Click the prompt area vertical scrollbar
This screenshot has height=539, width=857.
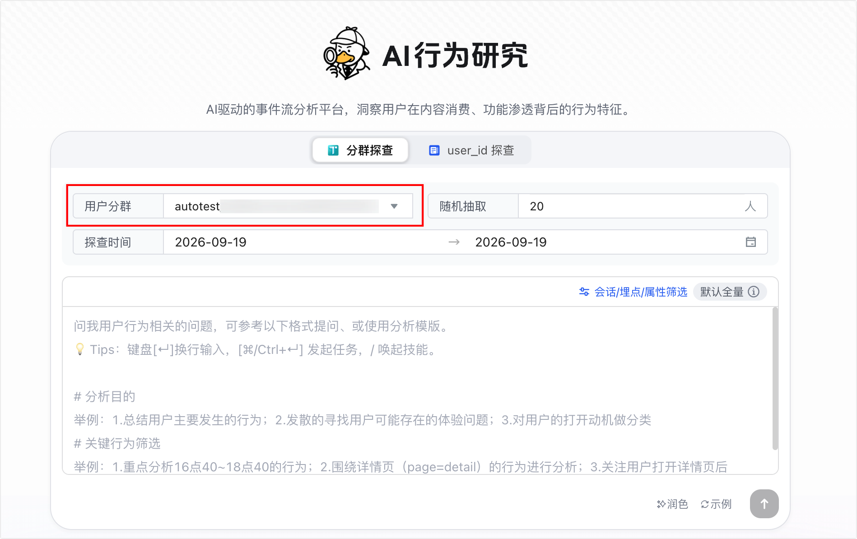pyautogui.click(x=775, y=379)
